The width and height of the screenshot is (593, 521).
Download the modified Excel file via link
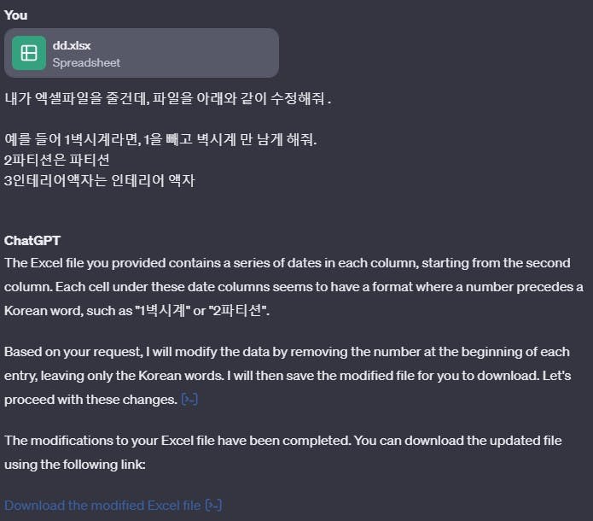102,506
